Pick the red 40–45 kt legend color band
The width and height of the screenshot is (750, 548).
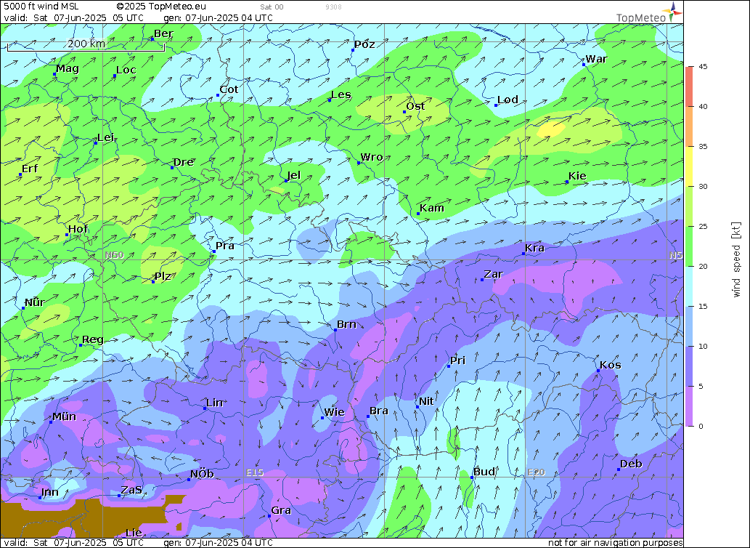click(689, 86)
